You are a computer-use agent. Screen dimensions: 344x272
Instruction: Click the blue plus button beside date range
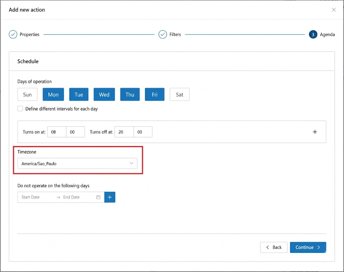[110, 197]
